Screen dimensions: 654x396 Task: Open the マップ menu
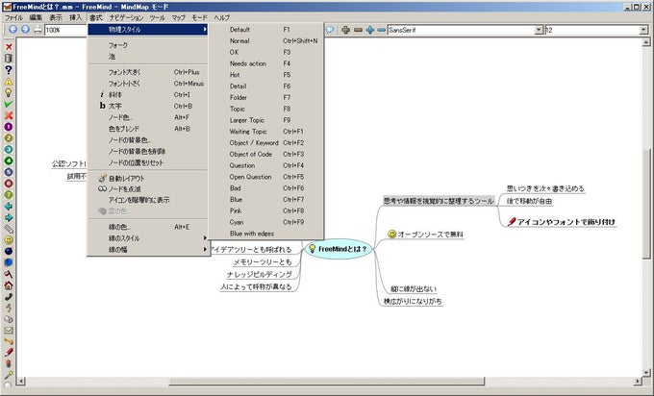pyautogui.click(x=179, y=17)
